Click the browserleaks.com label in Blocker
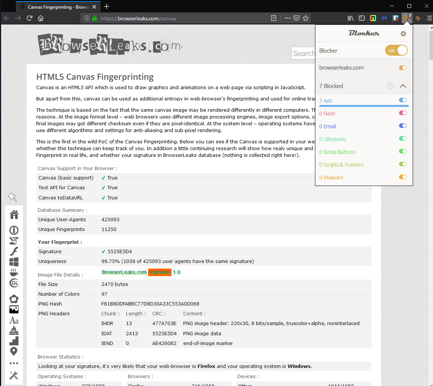The width and height of the screenshot is (433, 386). (341, 68)
